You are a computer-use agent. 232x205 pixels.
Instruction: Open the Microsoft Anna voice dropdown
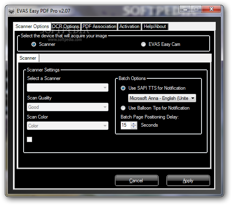click(162, 98)
